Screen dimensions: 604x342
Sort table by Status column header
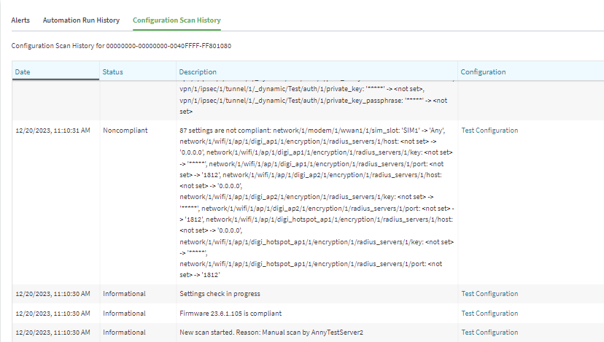[x=112, y=71]
